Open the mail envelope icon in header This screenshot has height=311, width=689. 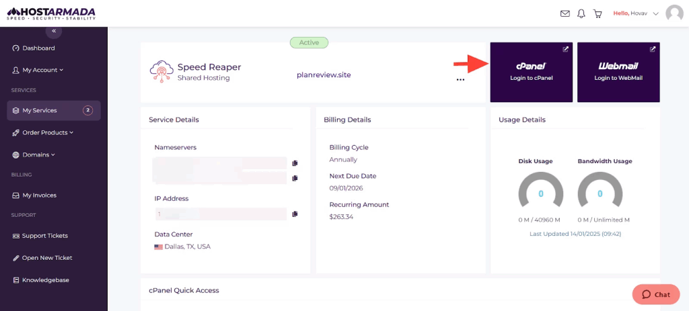pyautogui.click(x=565, y=13)
